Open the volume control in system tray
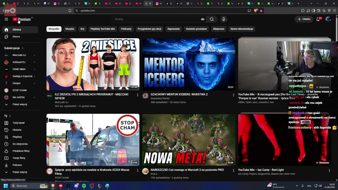 coord(320,186)
